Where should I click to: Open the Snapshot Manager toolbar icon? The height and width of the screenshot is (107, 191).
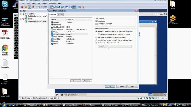pyautogui.click(x=46, y=7)
